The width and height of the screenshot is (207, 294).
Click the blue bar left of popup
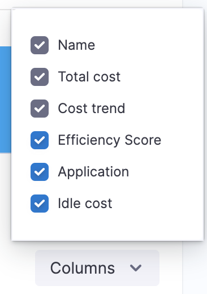(6, 100)
